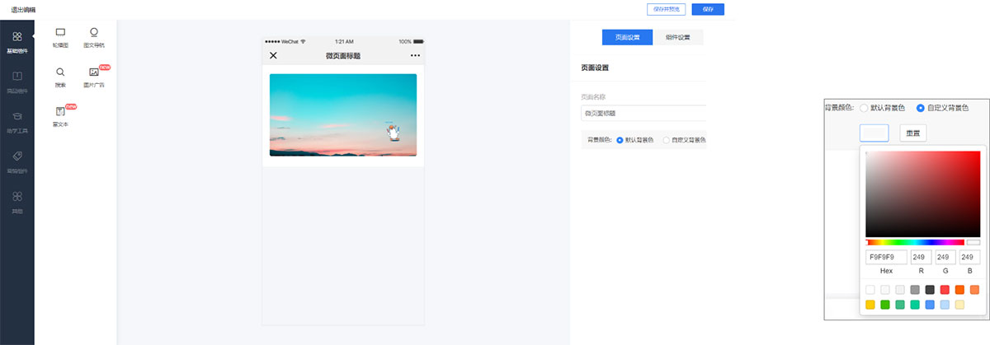Switch to the 页面设置 tab
Viewport: 990px width, 345px height.
pyautogui.click(x=627, y=37)
